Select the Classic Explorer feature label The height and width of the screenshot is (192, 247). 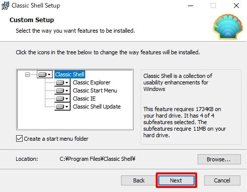pos(92,82)
